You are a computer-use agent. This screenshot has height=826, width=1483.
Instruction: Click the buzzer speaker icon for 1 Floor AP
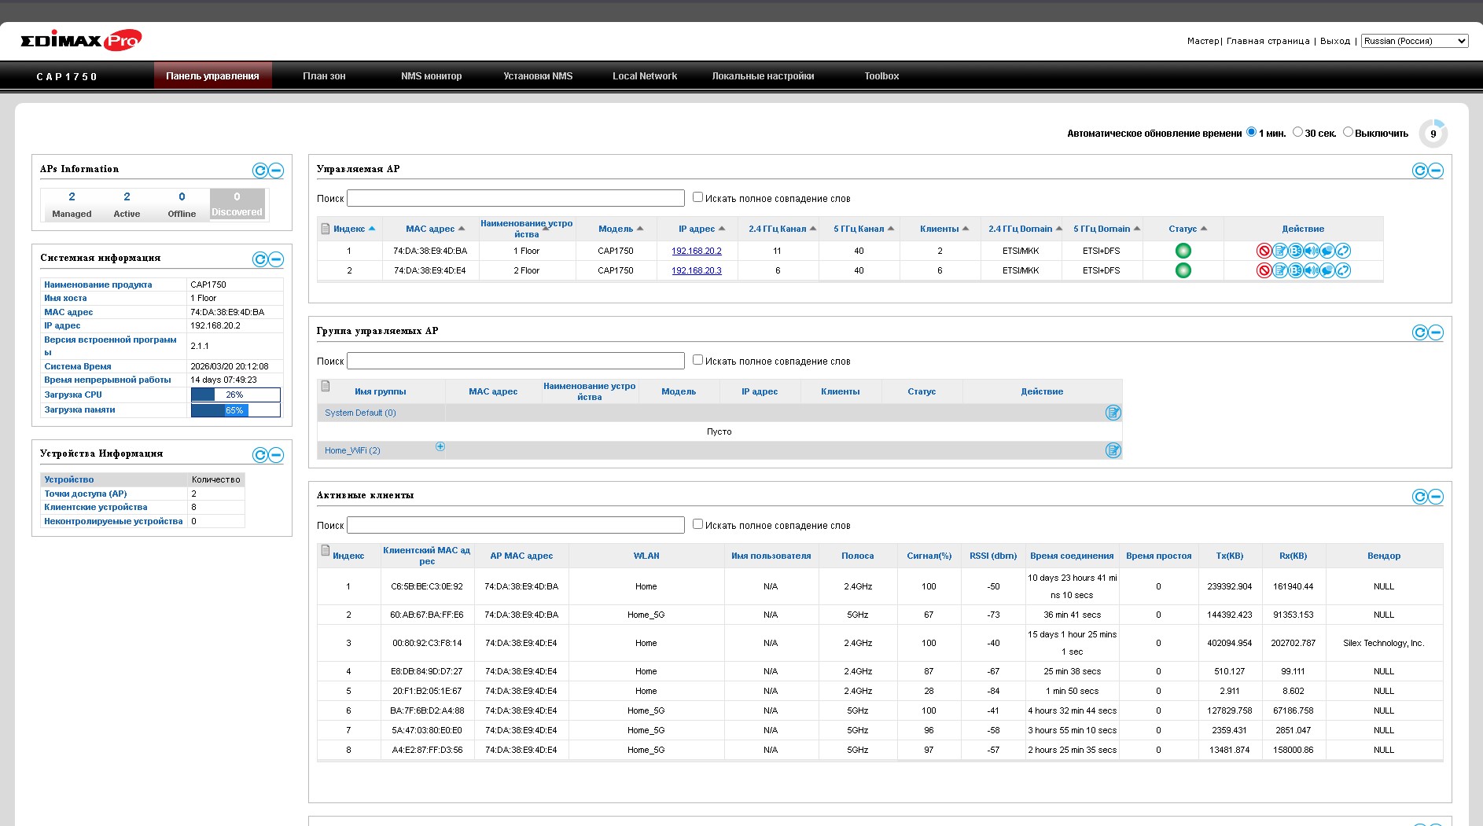pyautogui.click(x=1312, y=251)
